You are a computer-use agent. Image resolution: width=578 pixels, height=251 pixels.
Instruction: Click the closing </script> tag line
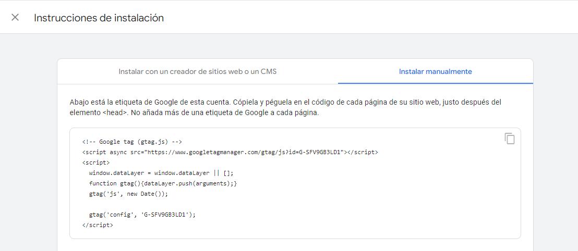[98, 225]
